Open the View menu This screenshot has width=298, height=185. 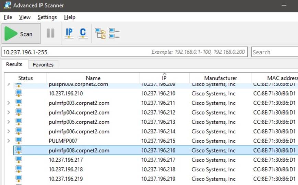pos(25,17)
